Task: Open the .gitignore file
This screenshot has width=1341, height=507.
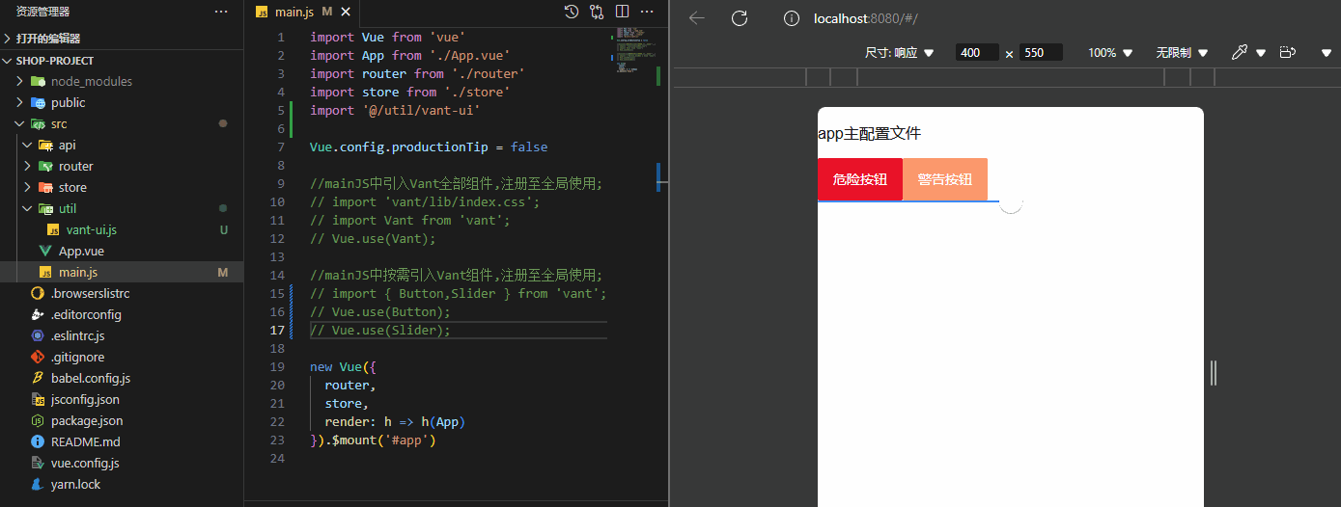Action: tap(122, 357)
